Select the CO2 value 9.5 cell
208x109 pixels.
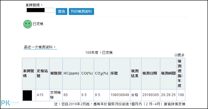(x=102, y=95)
